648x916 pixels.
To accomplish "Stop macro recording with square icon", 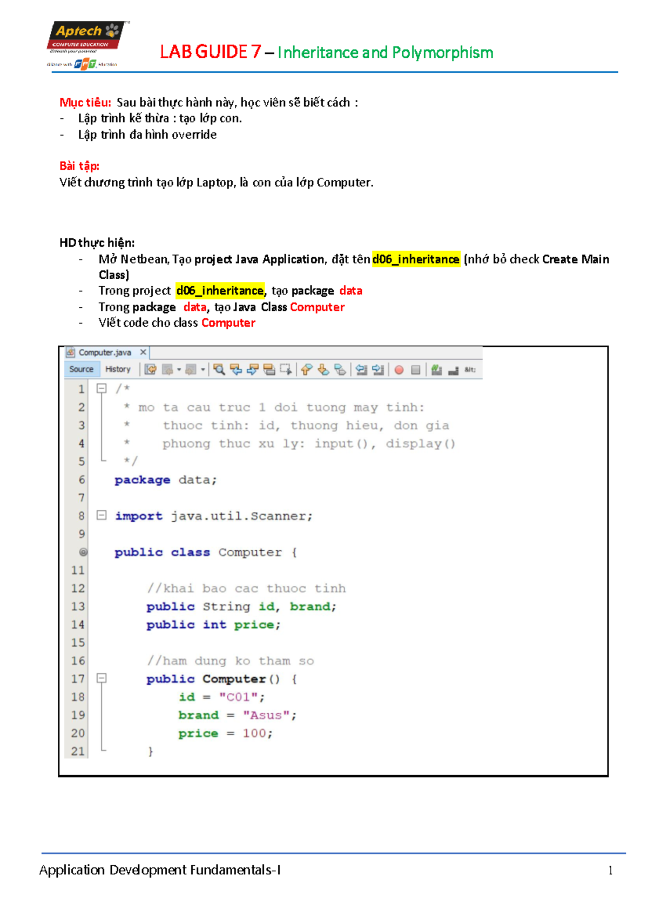I will 416,370.
